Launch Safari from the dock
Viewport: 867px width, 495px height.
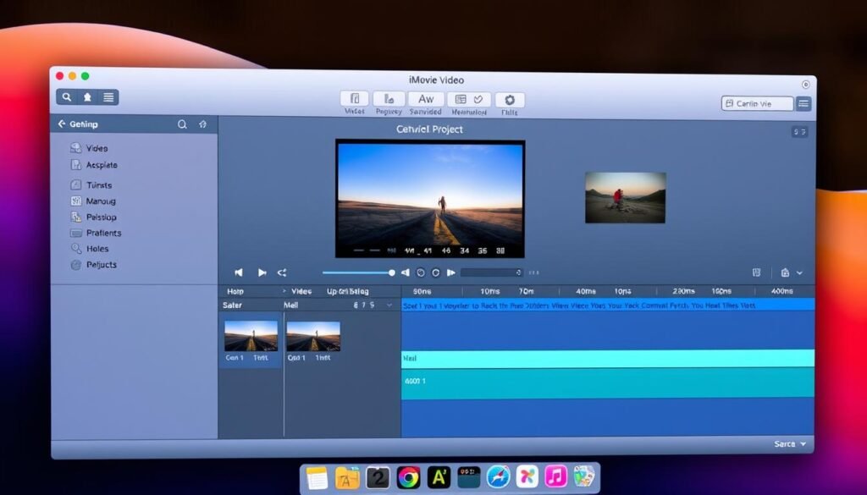[498, 477]
